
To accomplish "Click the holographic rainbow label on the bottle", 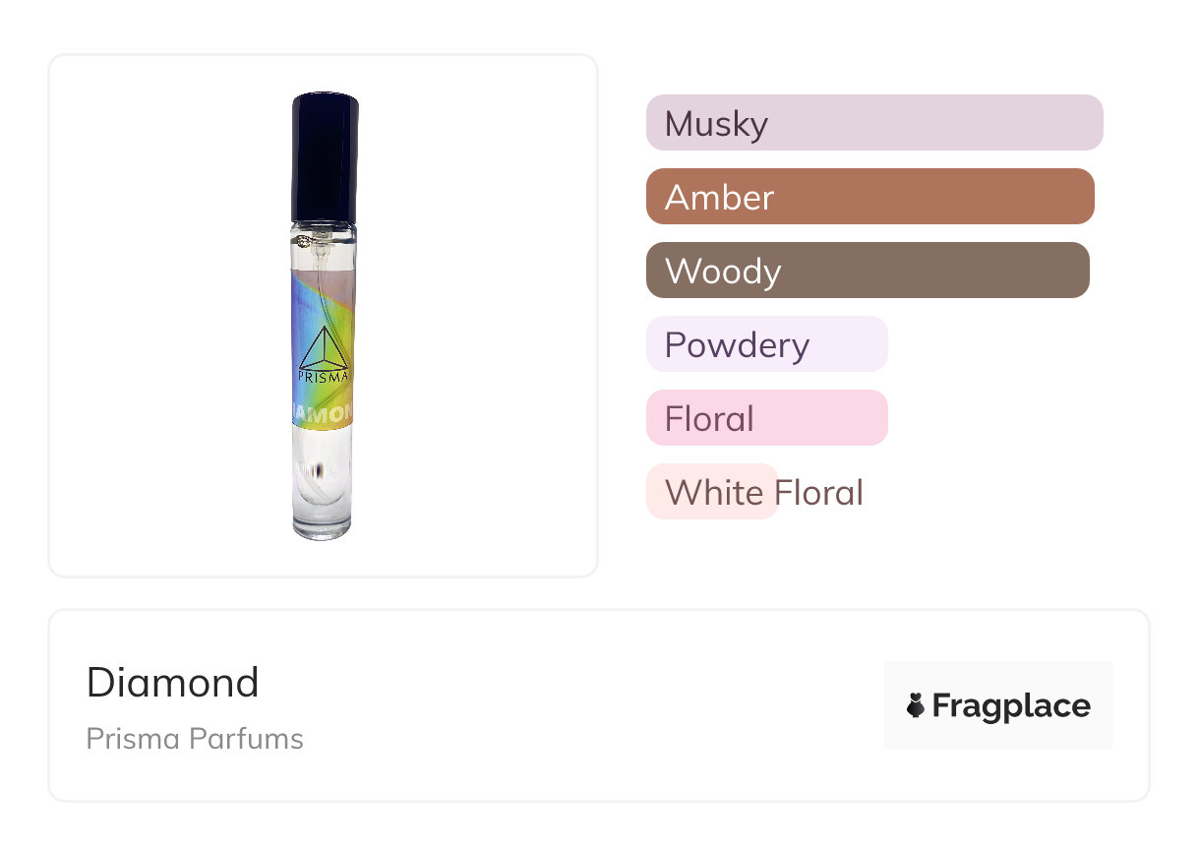I will tap(324, 350).
